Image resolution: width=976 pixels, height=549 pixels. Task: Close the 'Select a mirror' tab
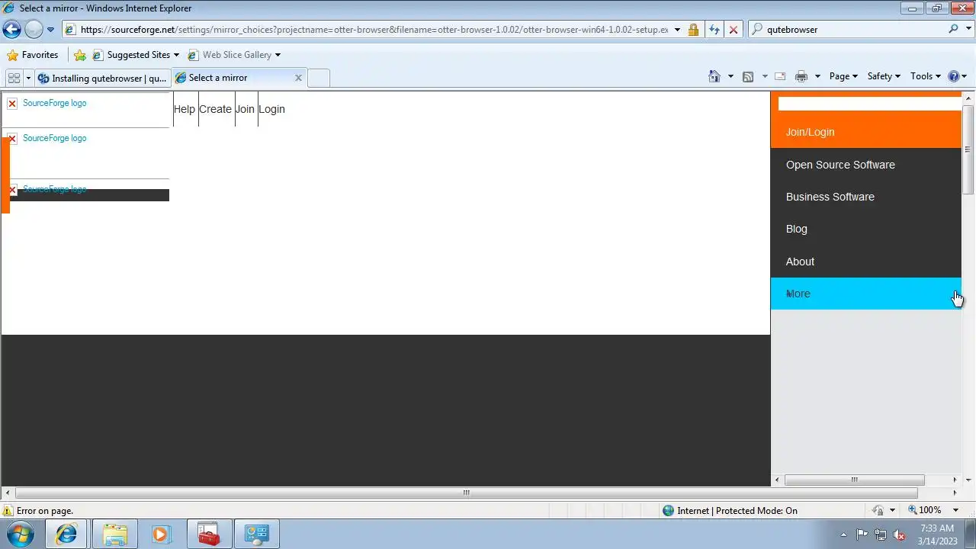point(298,78)
